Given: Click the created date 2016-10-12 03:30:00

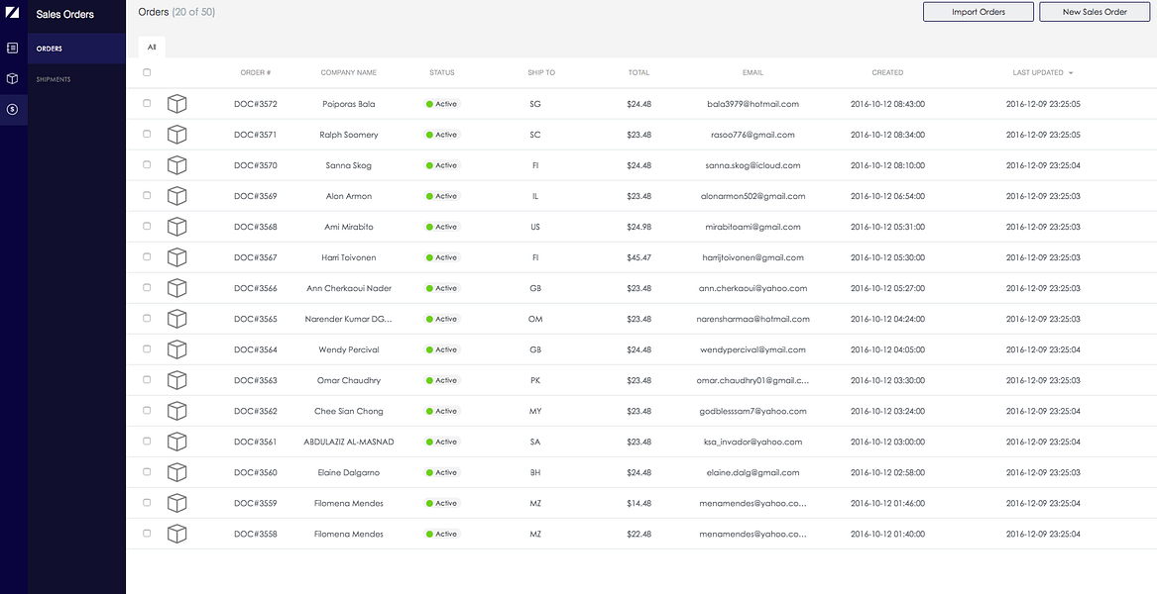Looking at the screenshot, I should click(x=887, y=380).
